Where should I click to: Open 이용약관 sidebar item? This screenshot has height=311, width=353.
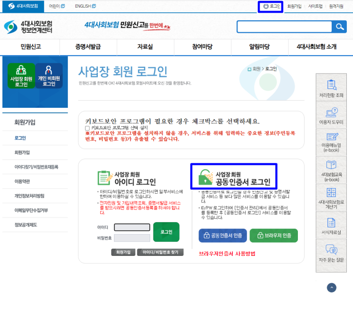click(x=22, y=181)
